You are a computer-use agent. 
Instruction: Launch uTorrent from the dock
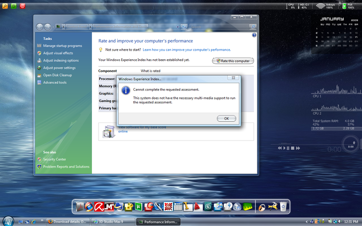pyautogui.click(x=138, y=207)
